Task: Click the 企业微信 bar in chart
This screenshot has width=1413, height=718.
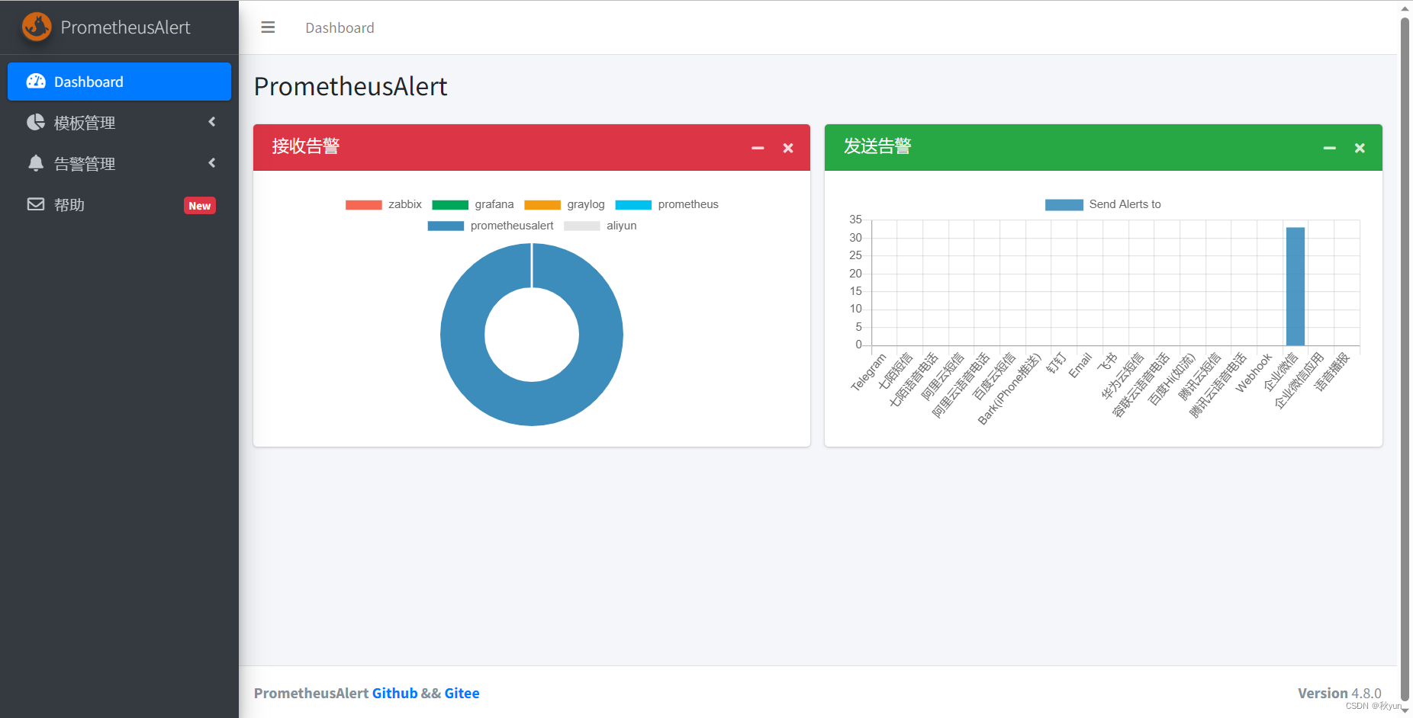Action: click(1296, 287)
